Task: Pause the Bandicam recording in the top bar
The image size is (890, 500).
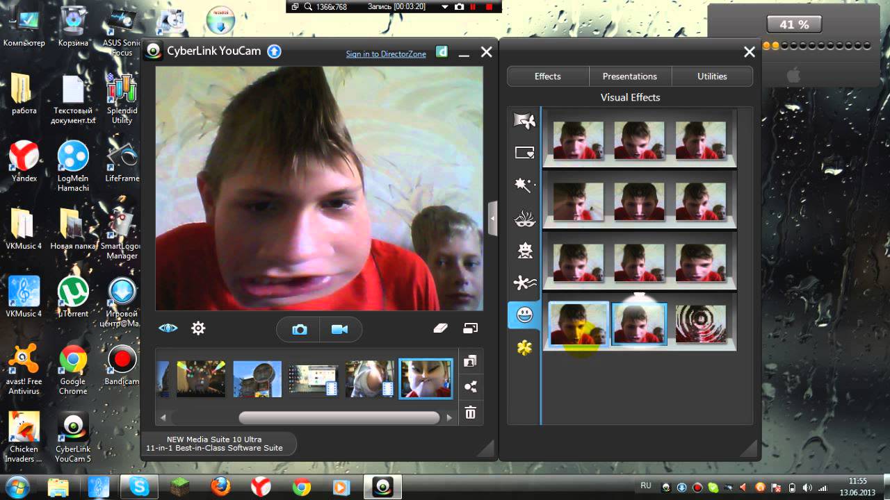Action: (474, 6)
